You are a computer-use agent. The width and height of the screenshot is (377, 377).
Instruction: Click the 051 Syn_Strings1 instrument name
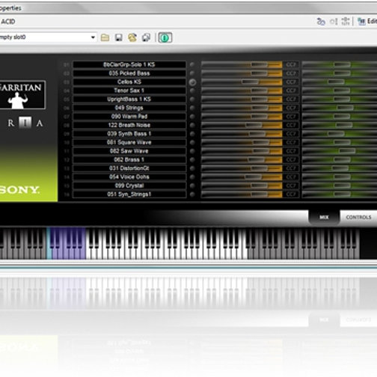click(129, 194)
